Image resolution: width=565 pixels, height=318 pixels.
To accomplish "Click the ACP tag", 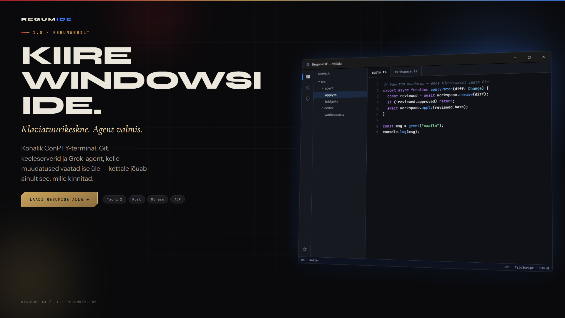I will (177, 199).
